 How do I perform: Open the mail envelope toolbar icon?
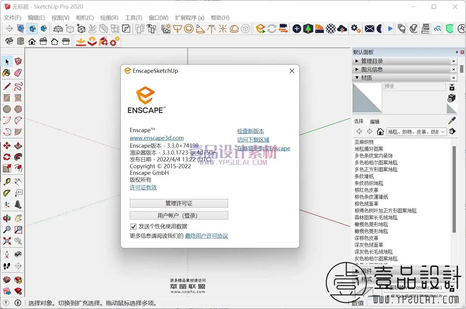click(x=369, y=29)
